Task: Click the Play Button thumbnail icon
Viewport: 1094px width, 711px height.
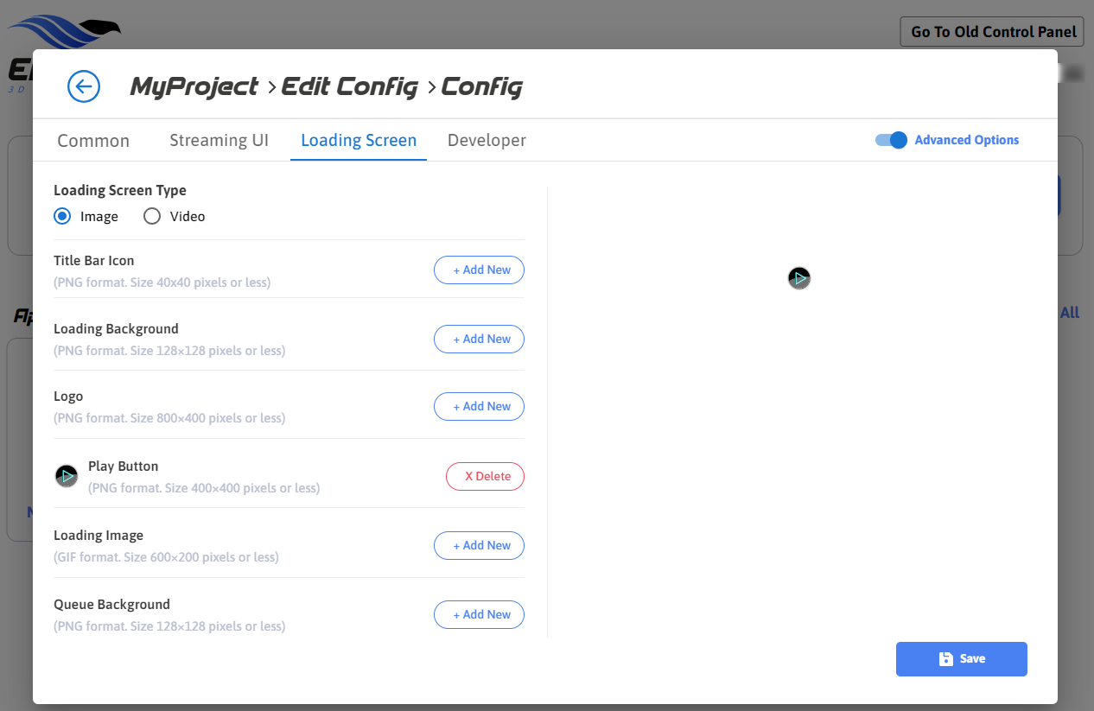Action: coord(67,476)
